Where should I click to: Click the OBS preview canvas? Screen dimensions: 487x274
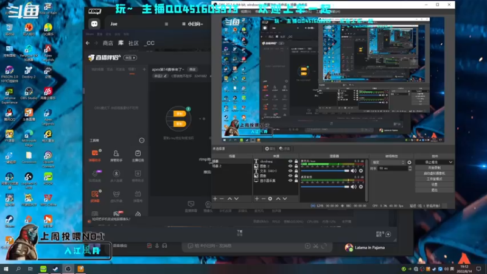click(333, 80)
